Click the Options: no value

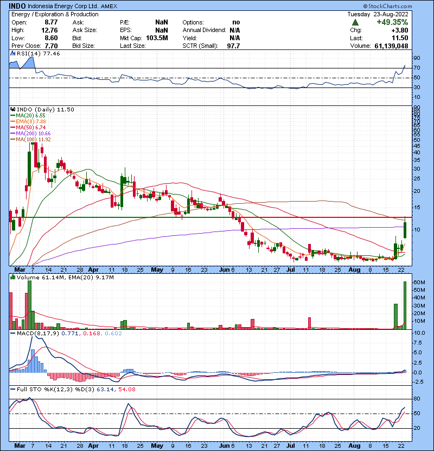(236, 22)
